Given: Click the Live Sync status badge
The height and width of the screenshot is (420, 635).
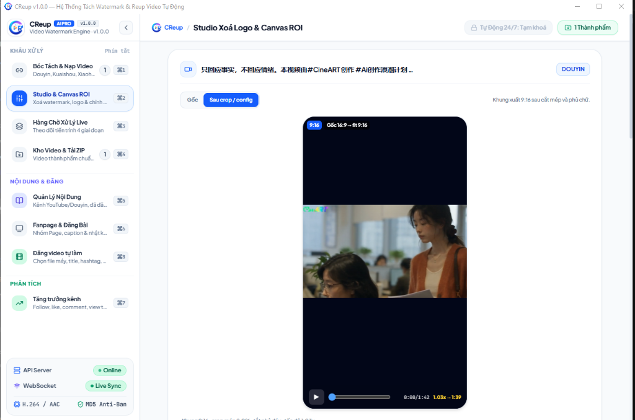Looking at the screenshot, I should tap(105, 386).
